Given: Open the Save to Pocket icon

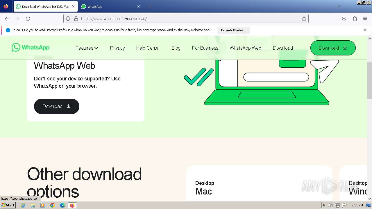Looking at the screenshot, I should (344, 19).
